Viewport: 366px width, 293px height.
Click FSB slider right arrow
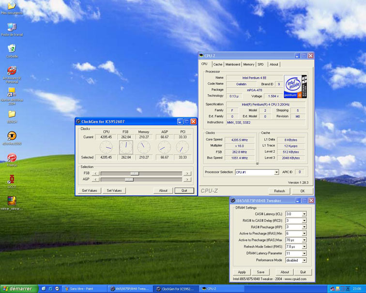187,173
